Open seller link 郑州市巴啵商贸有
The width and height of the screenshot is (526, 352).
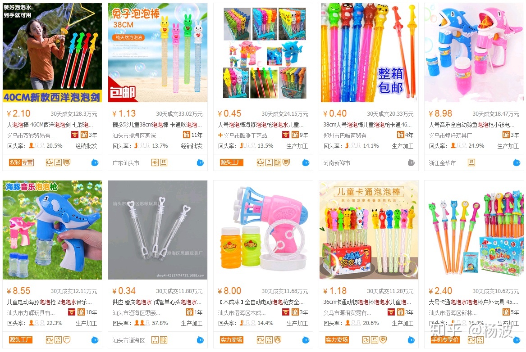click(347, 135)
